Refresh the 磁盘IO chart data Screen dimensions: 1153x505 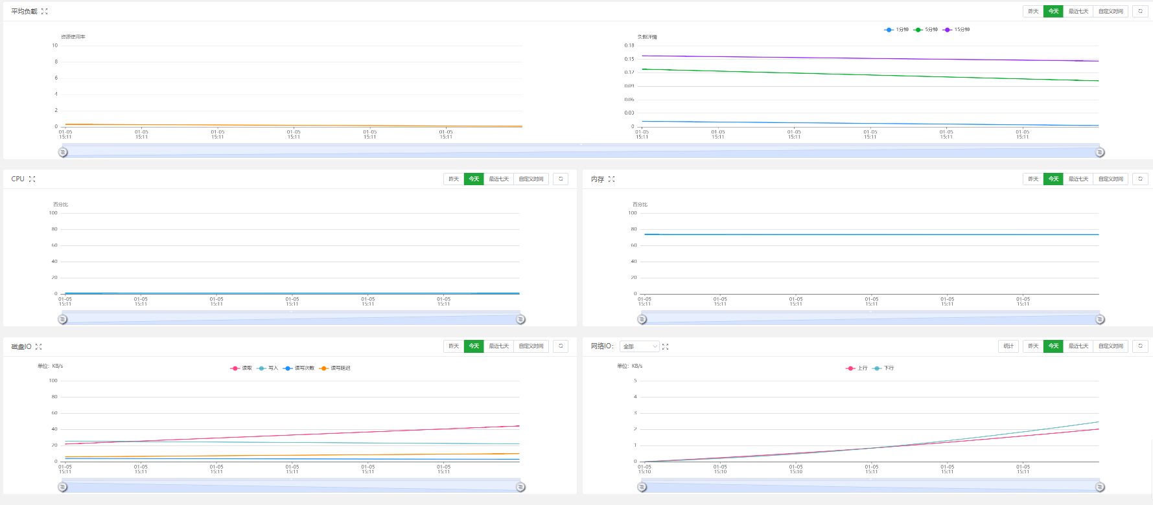[x=561, y=346]
